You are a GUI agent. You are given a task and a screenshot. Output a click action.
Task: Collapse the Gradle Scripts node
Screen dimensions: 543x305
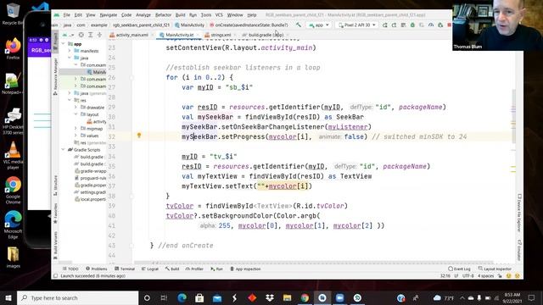pos(64,150)
